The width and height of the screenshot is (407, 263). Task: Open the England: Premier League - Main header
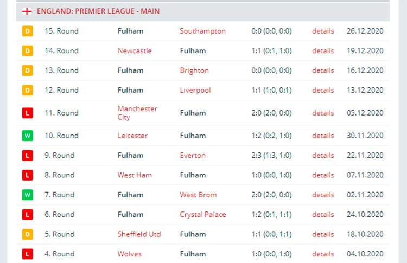pos(98,11)
